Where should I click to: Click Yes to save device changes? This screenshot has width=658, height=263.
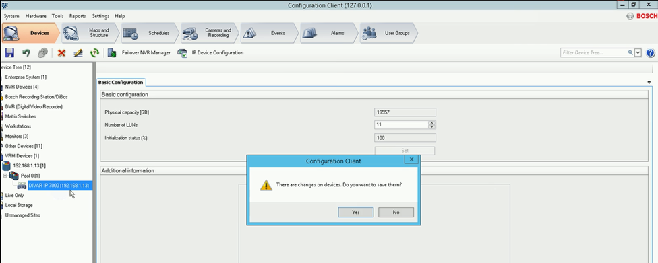coord(356,212)
